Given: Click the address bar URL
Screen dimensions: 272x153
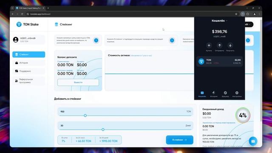Looking at the screenshot, I should pos(40,14).
